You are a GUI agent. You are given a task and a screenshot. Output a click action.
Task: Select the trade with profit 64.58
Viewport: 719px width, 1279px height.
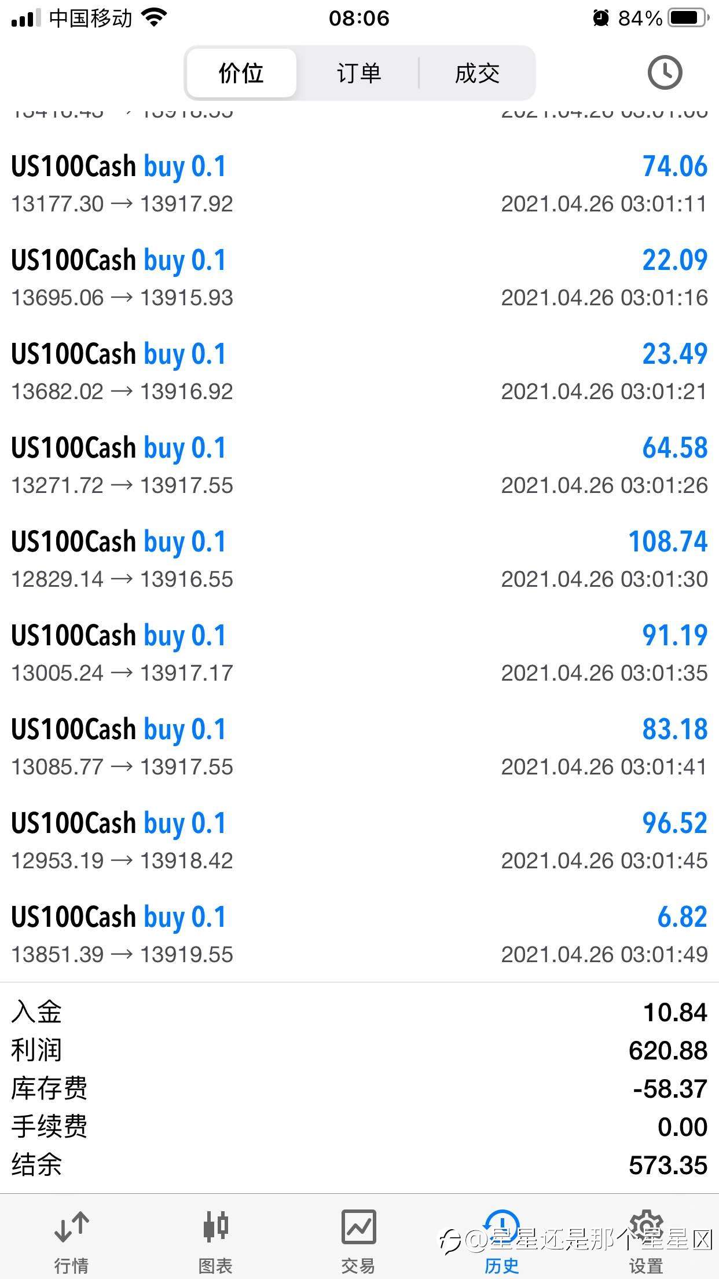[359, 465]
